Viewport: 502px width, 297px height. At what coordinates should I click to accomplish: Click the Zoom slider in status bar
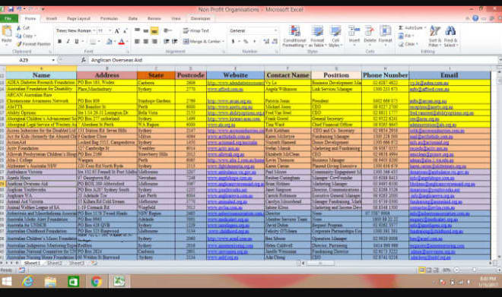pos(474,270)
